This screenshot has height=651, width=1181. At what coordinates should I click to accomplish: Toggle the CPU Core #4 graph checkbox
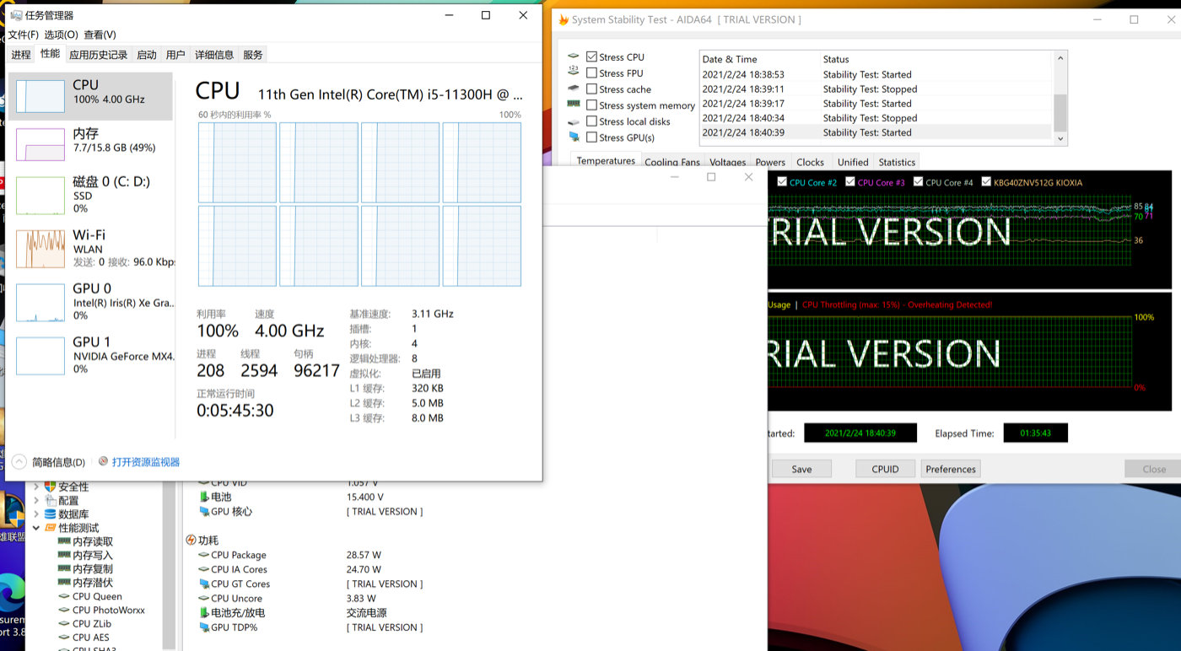coord(918,182)
